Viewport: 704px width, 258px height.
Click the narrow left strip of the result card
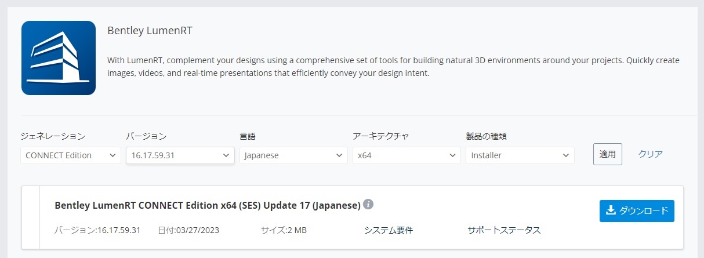31,217
